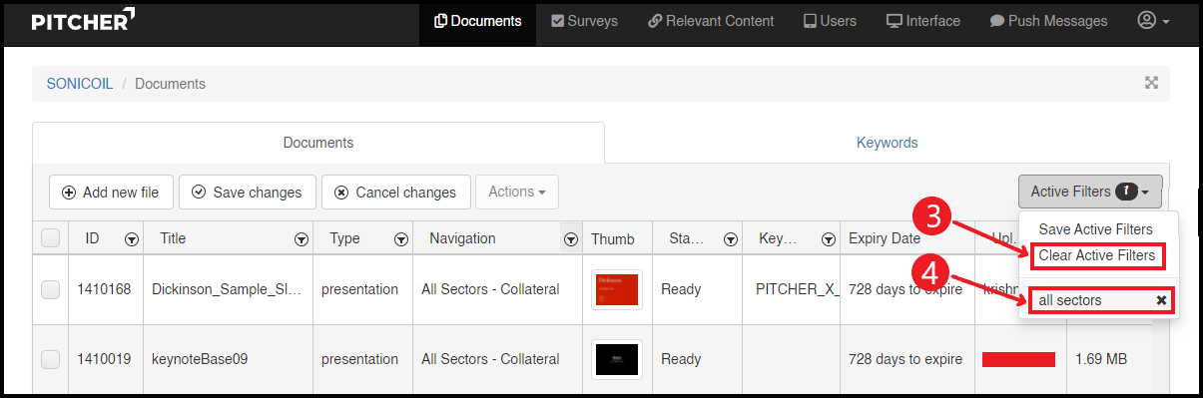This screenshot has height=398, width=1203.
Task: Click the filter icon in Type column
Action: 400,239
